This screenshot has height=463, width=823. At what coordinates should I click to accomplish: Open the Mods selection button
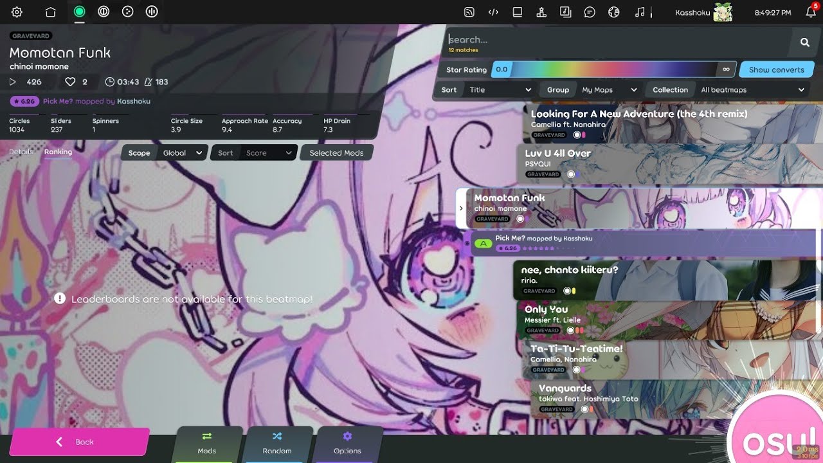[207, 444]
